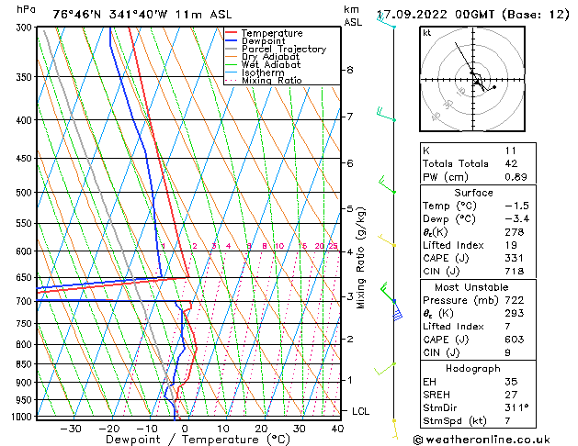Click the '300' pressure level label
The height and width of the screenshot is (446, 578).
[x=26, y=28]
